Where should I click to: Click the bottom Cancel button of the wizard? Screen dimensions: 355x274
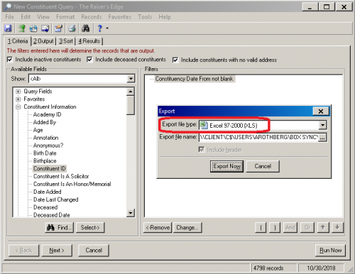94,251
